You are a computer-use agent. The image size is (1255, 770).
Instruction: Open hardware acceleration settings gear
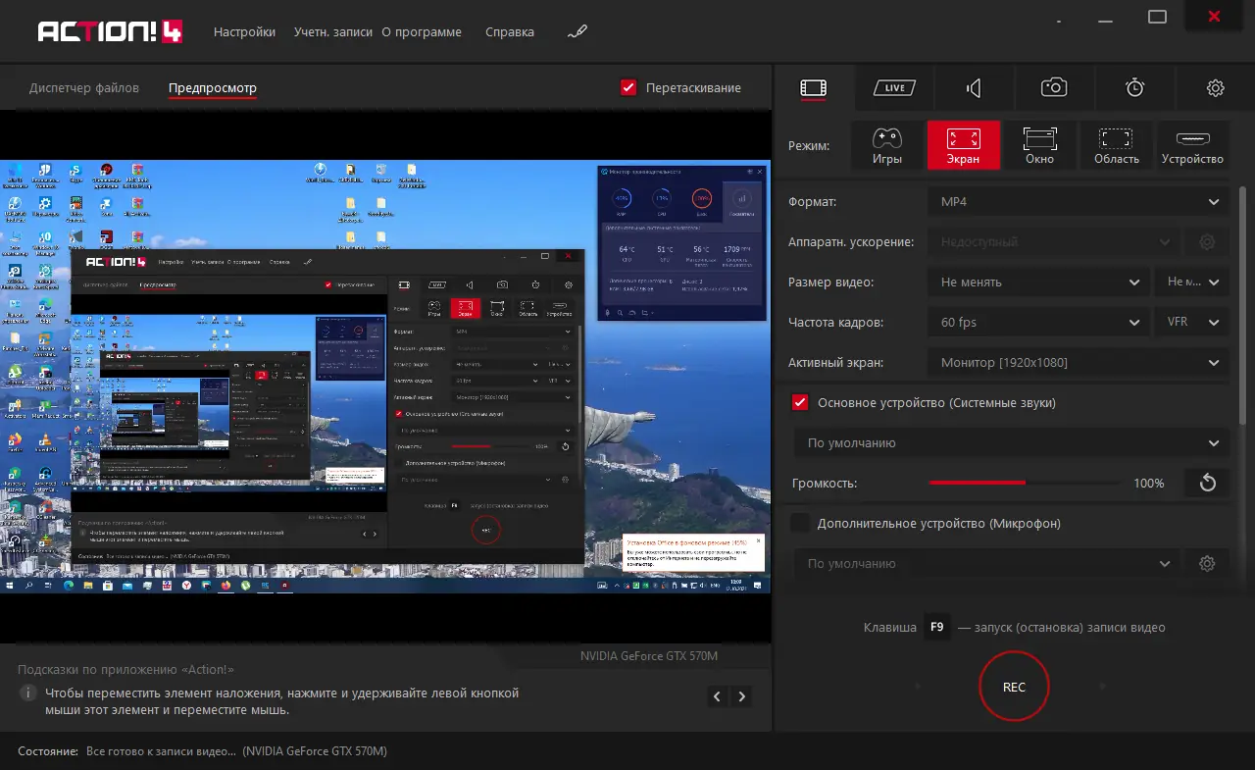(x=1207, y=242)
